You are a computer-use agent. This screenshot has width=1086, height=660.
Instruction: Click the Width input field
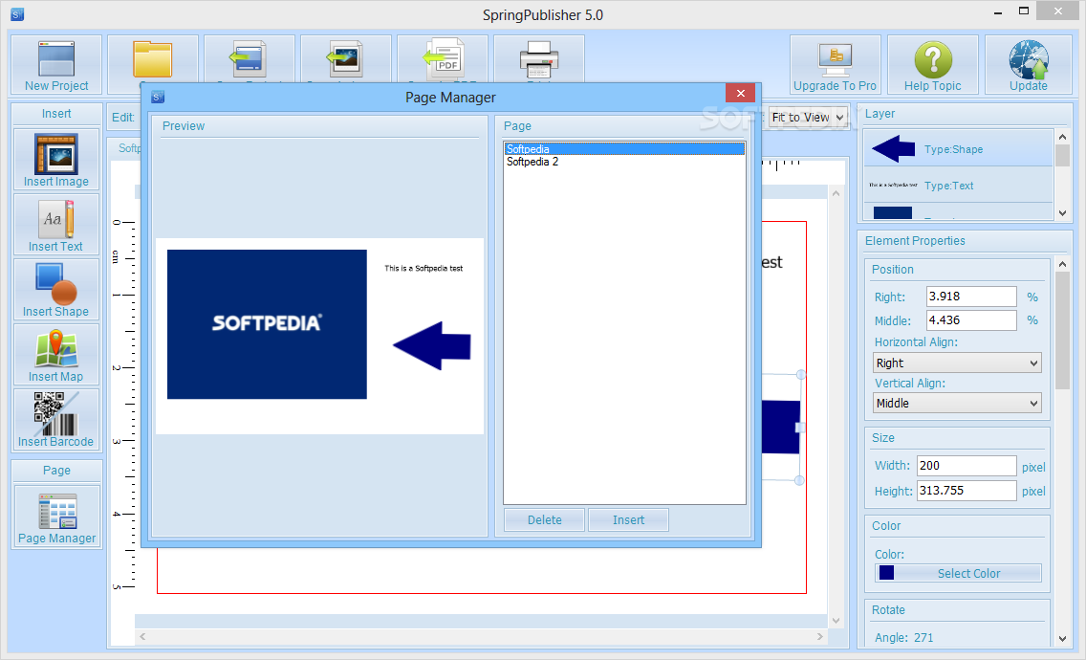(x=967, y=465)
